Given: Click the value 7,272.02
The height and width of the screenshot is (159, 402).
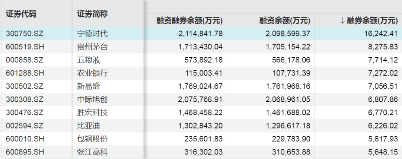Looking at the screenshot, I should [x=383, y=73].
